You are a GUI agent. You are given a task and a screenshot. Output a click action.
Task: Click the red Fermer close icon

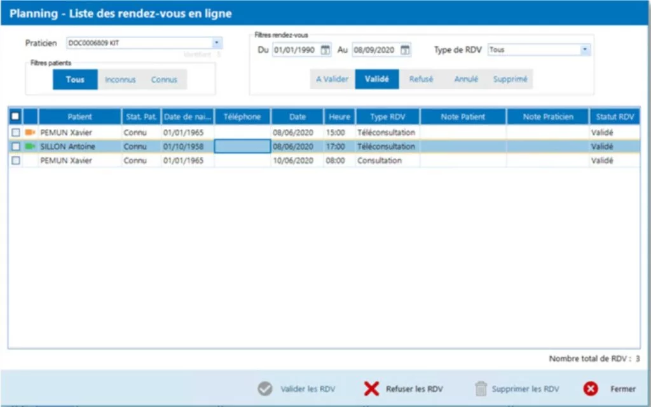pos(591,389)
